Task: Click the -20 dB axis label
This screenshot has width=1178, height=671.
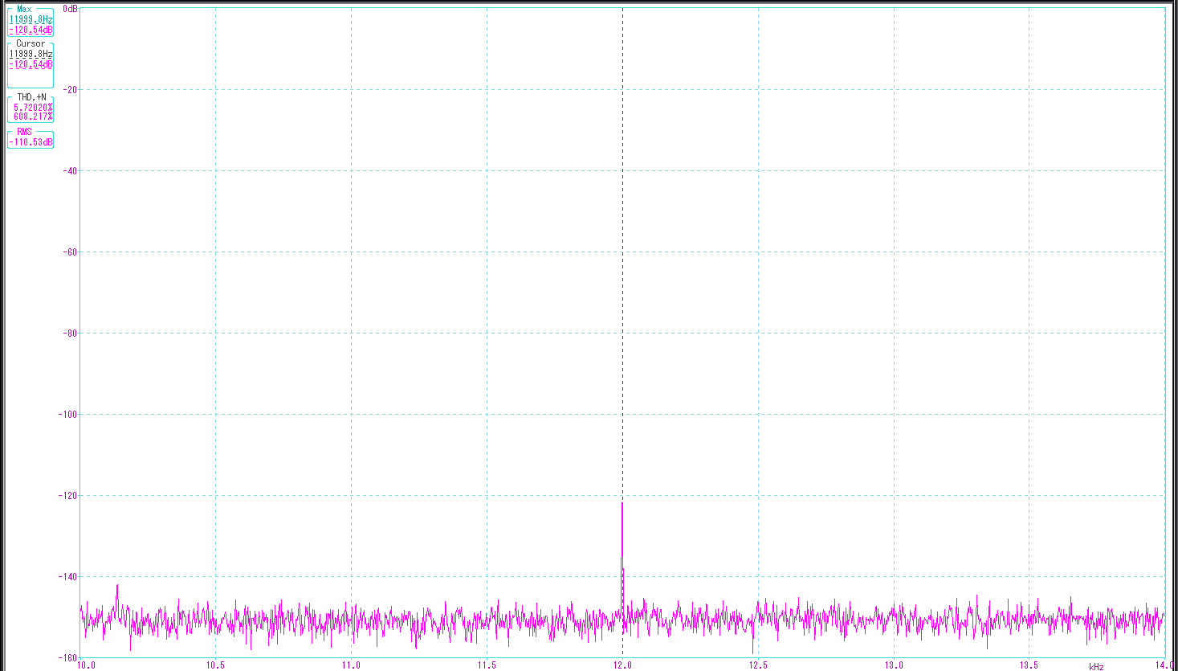Action: 71,90
